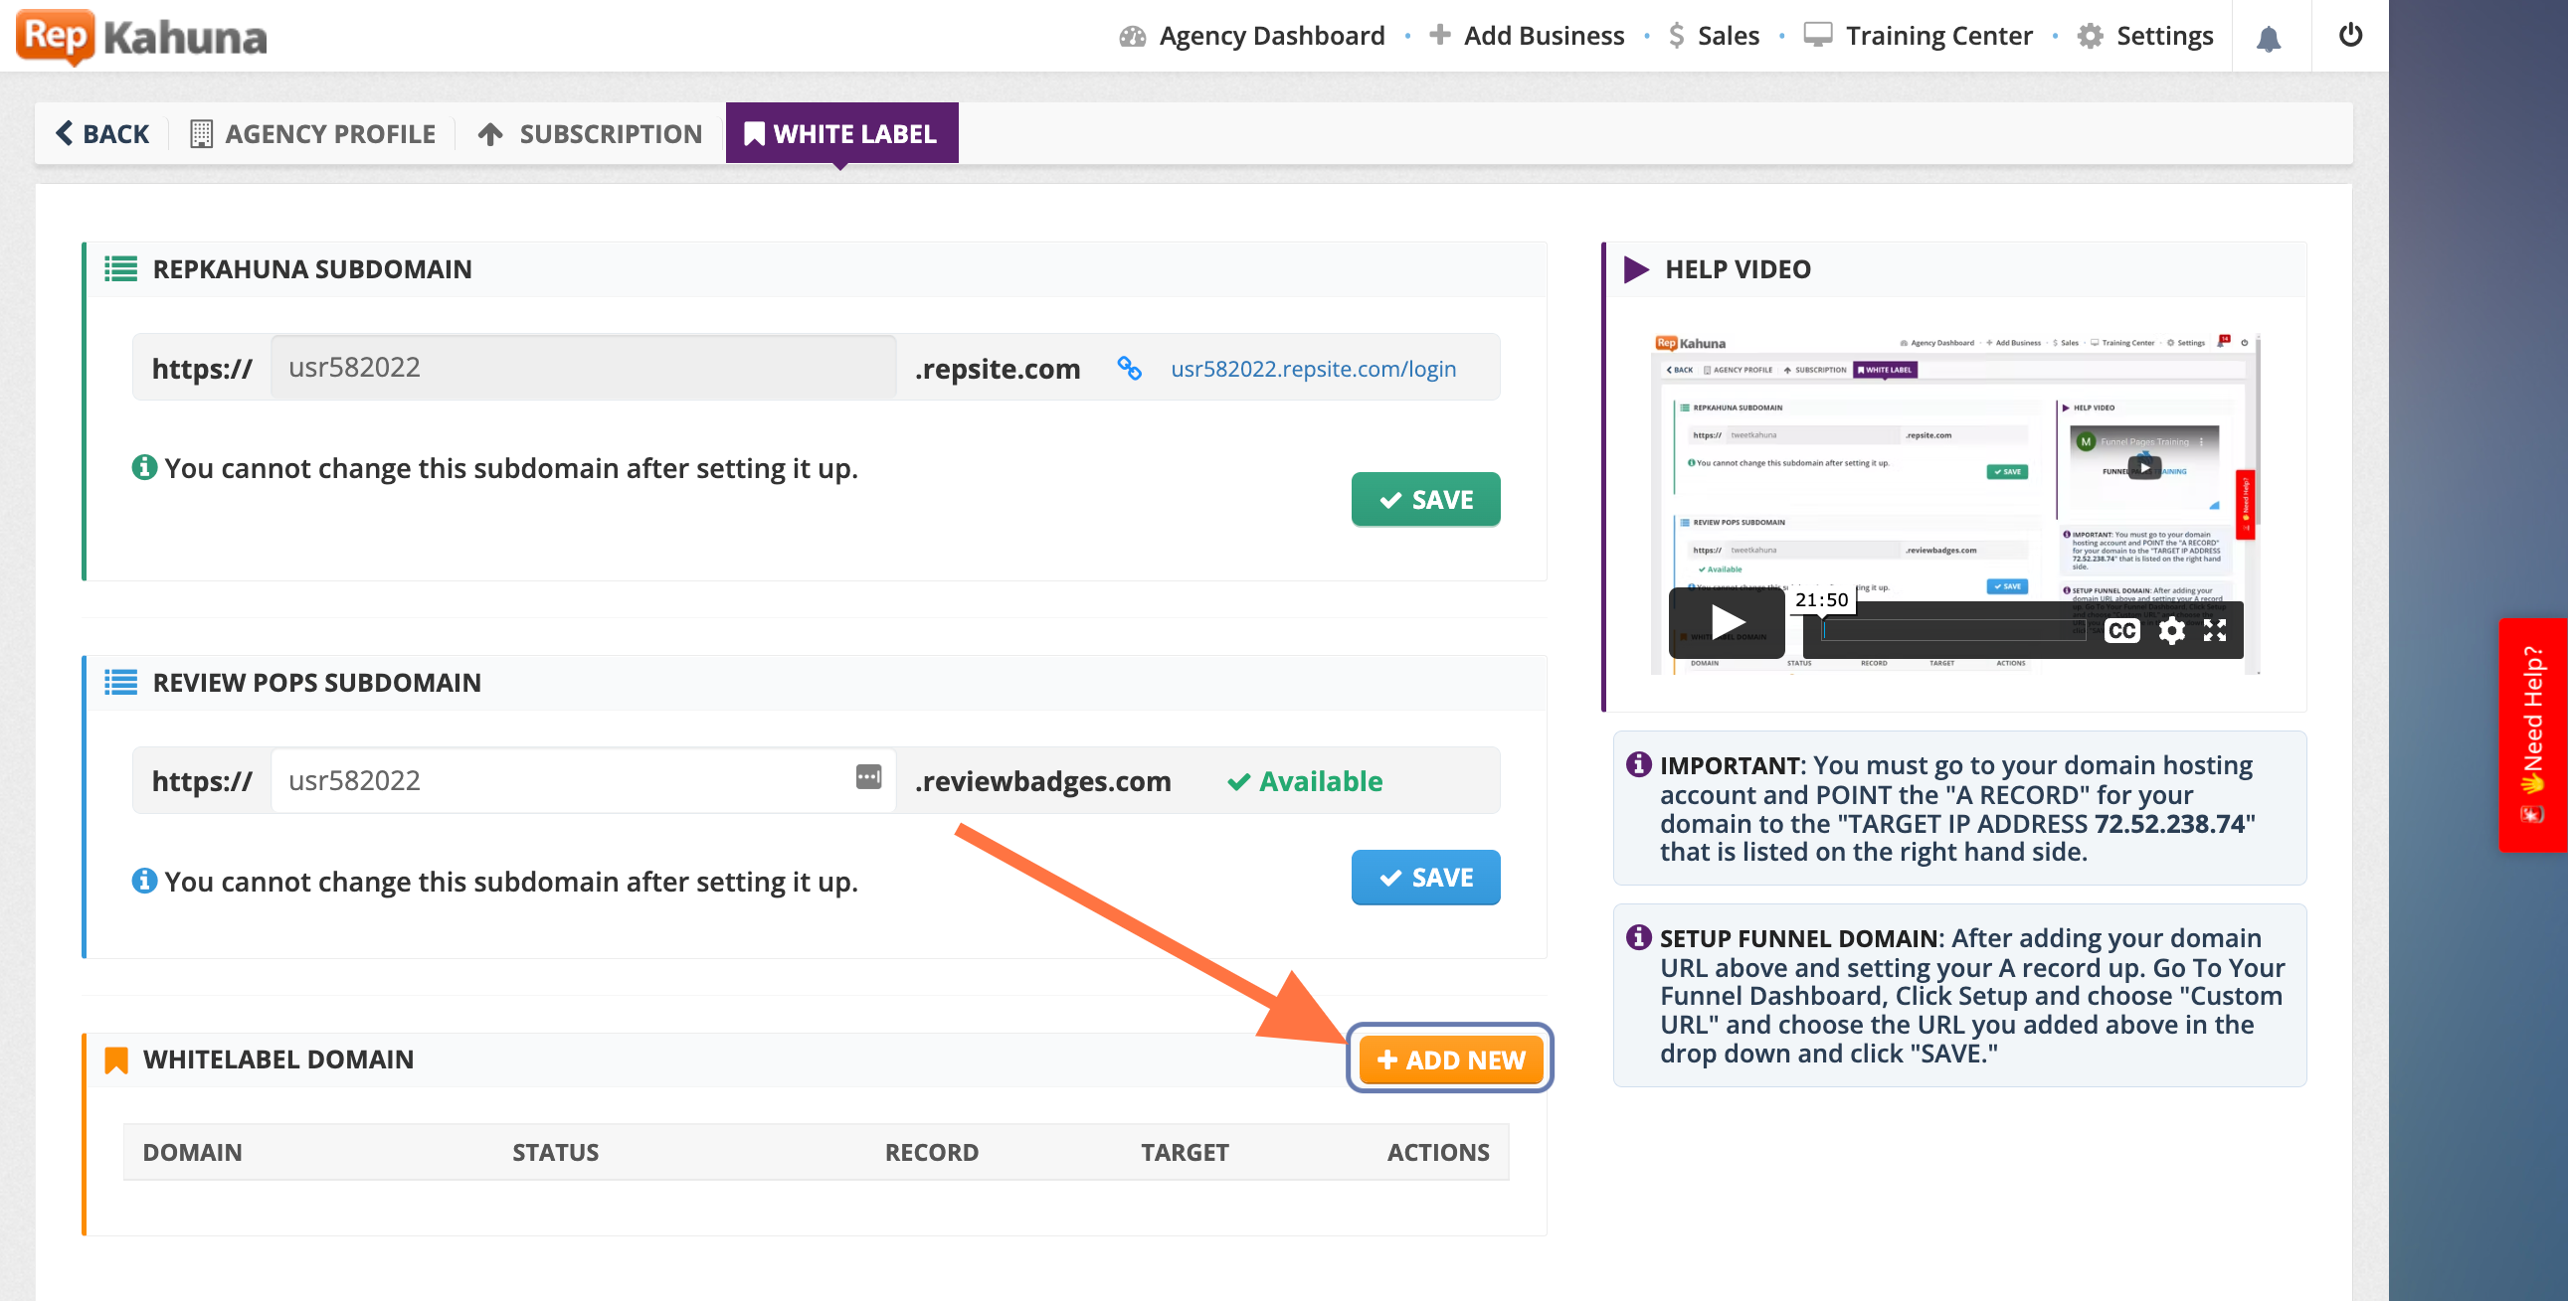
Task: Click Add New whitelabel domain button
Action: click(1449, 1058)
